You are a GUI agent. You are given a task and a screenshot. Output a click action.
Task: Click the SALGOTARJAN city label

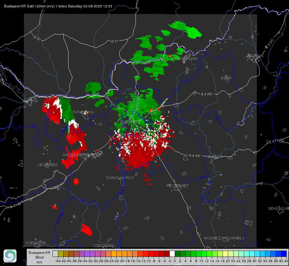(184, 59)
